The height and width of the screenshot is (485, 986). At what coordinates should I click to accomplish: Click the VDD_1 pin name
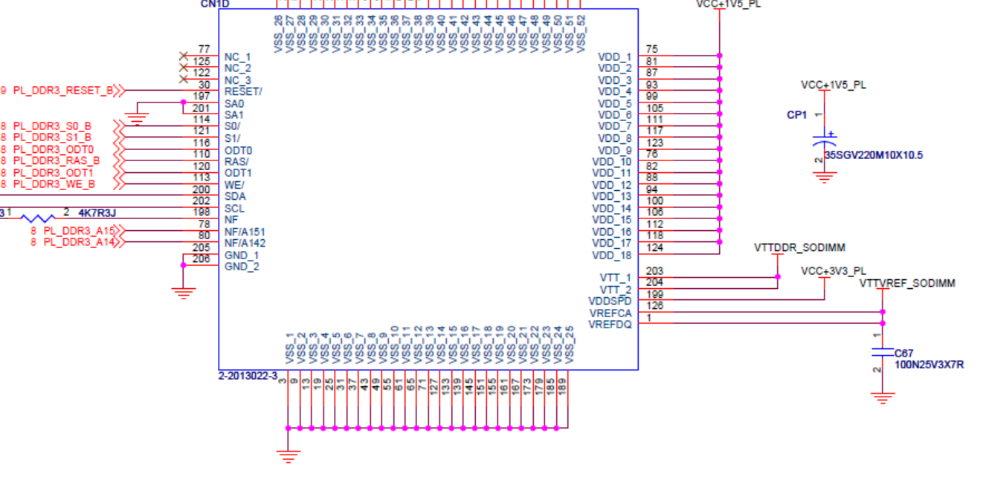coord(614,56)
